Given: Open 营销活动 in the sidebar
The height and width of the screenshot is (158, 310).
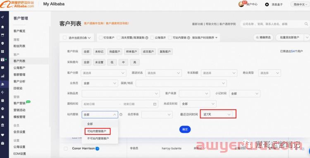Looking at the screenshot, I should pos(19,110).
